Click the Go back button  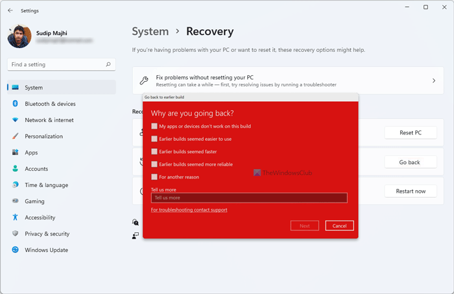(x=411, y=162)
